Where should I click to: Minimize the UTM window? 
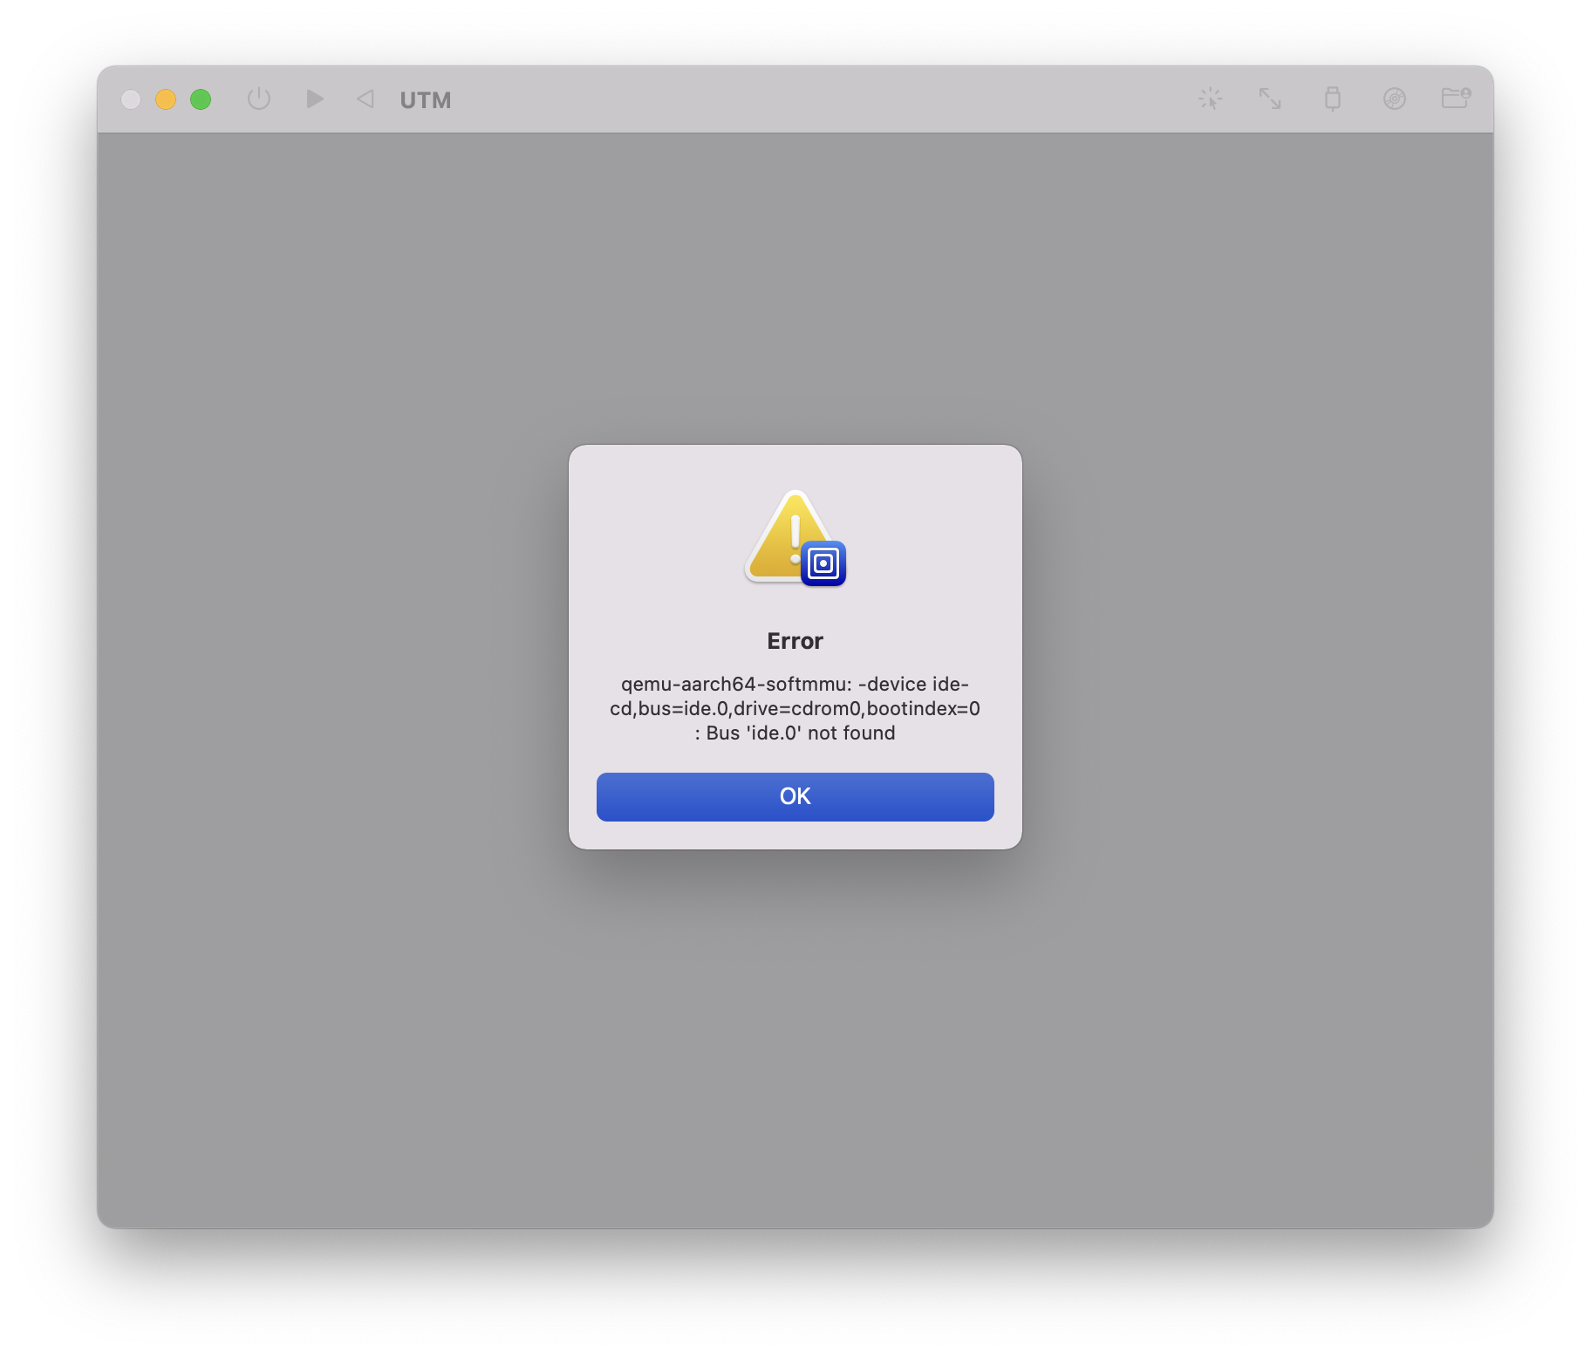pos(166,99)
